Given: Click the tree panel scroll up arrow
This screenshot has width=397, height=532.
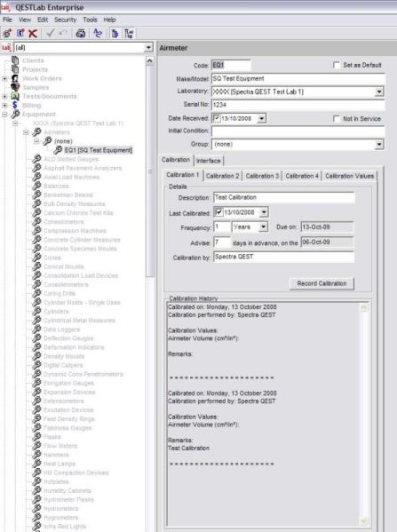Looking at the screenshot, I should [x=149, y=60].
